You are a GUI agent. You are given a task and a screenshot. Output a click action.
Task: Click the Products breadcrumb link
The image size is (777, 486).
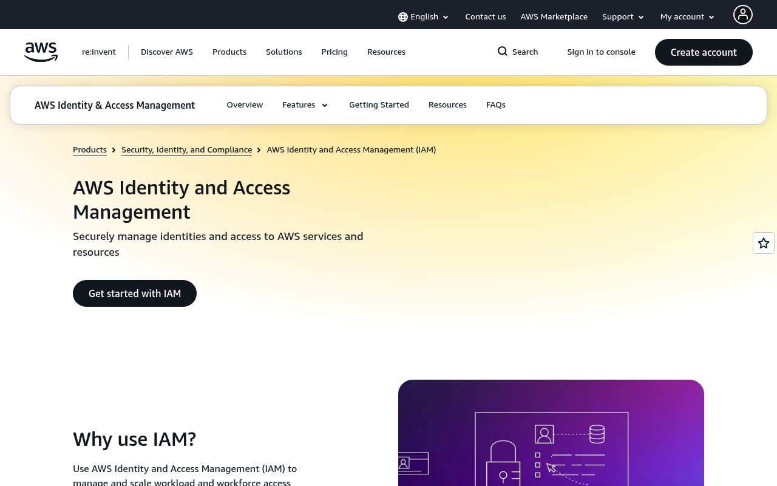(90, 150)
